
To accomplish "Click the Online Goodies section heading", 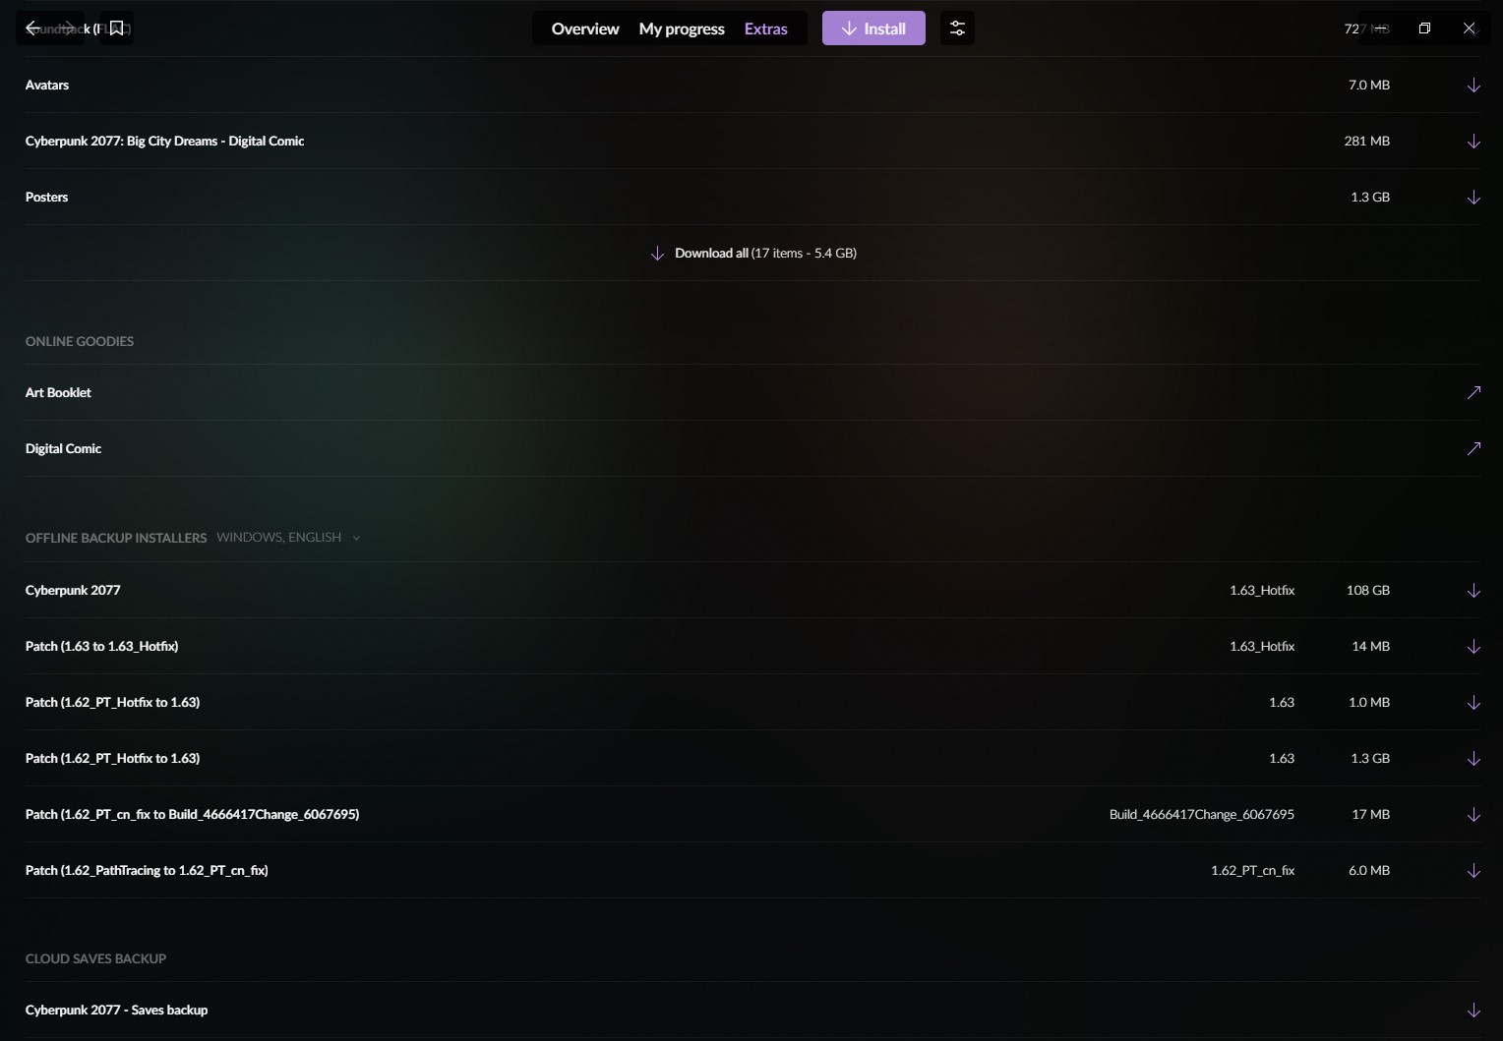I will [x=80, y=342].
